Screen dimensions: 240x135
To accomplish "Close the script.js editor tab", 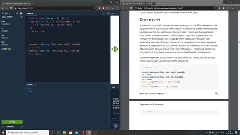I will (x=35, y=13).
